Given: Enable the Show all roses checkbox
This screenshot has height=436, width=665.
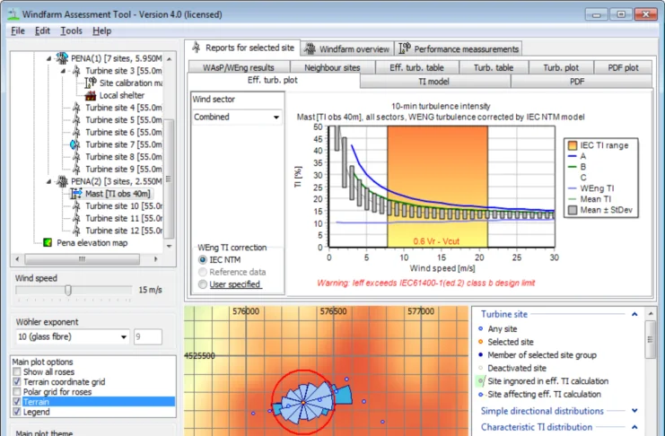Looking at the screenshot, I should click(x=18, y=372).
